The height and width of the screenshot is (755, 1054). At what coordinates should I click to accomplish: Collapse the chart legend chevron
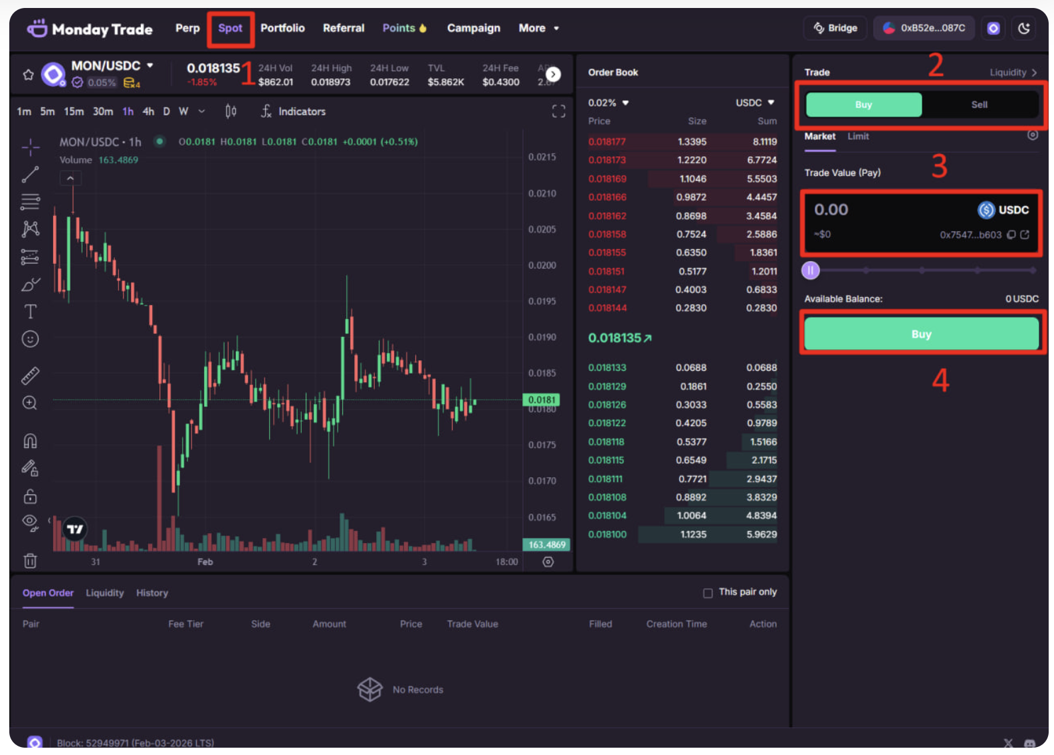click(x=70, y=178)
